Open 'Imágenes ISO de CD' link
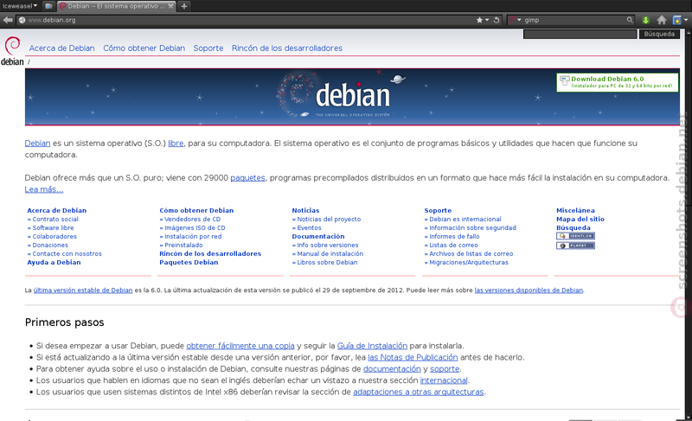The image size is (692, 421). 195,228
